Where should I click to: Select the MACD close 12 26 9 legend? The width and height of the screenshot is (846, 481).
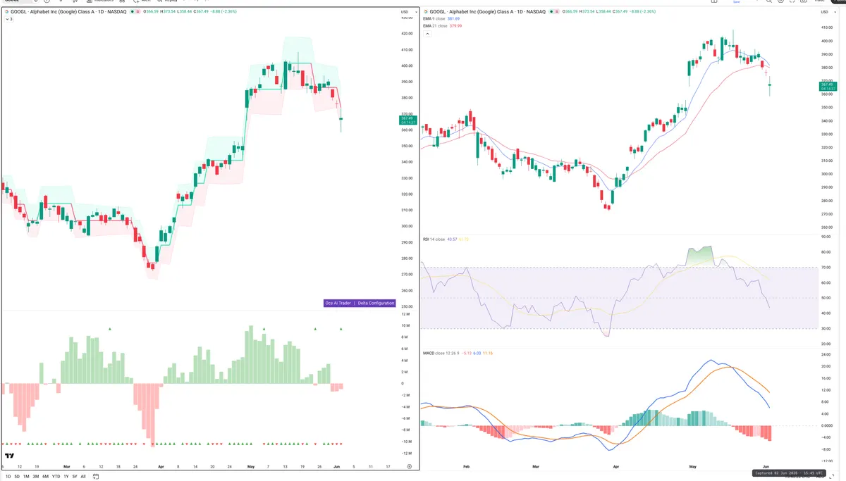click(443, 353)
